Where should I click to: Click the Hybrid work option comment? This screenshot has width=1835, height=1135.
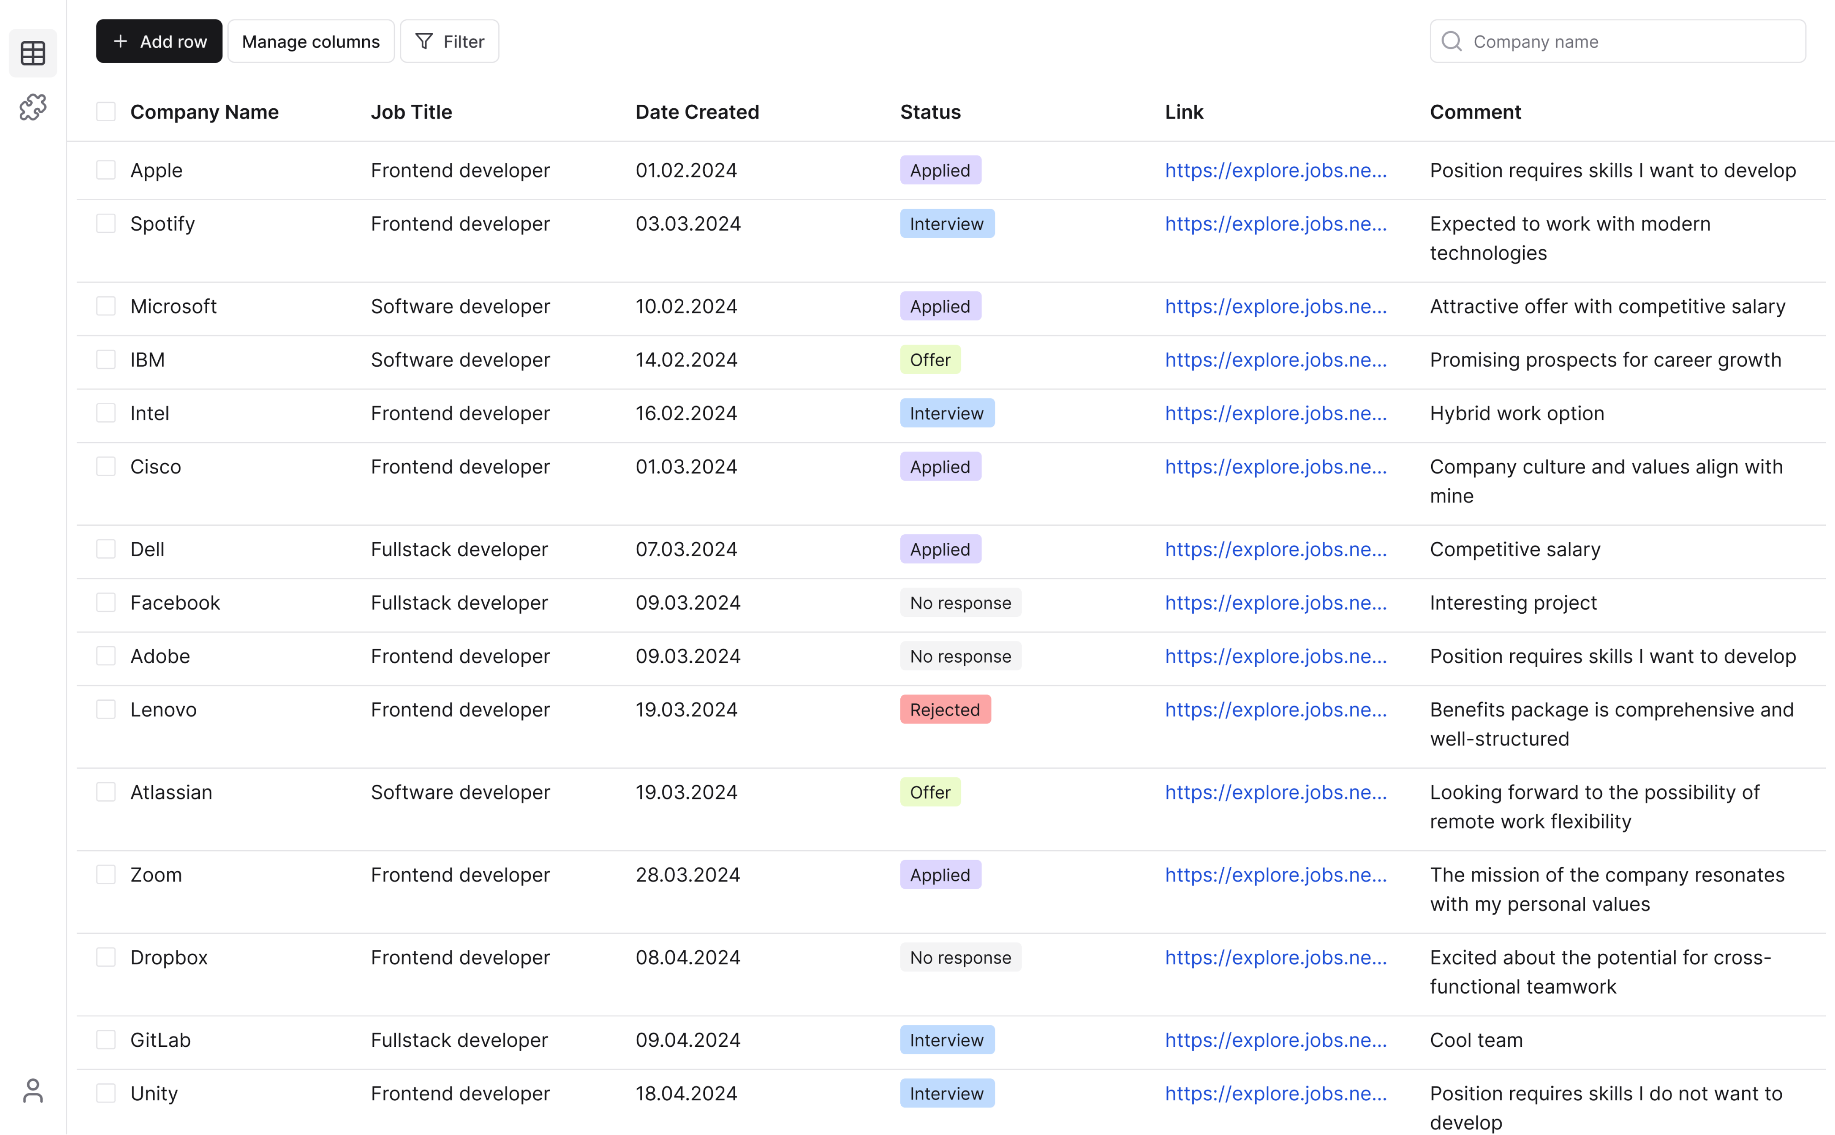[x=1517, y=413]
